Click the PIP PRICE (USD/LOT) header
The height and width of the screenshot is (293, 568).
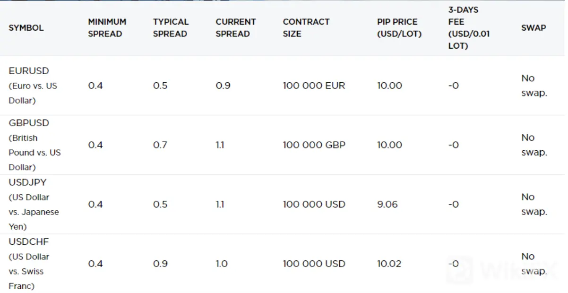point(399,28)
